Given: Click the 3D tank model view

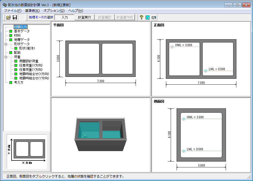Looking at the screenshot, I should coord(101,134).
